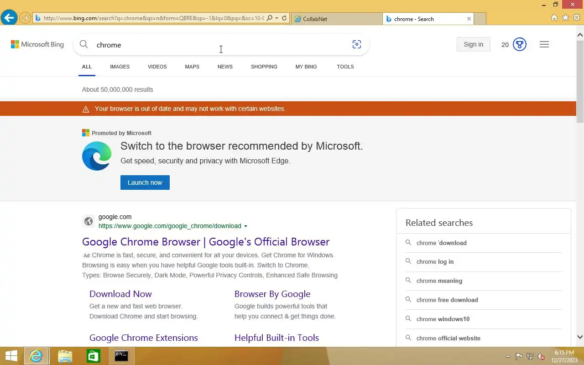This screenshot has height=365, width=584.
Task: Open the SHOPPING tab
Action: pyautogui.click(x=264, y=67)
